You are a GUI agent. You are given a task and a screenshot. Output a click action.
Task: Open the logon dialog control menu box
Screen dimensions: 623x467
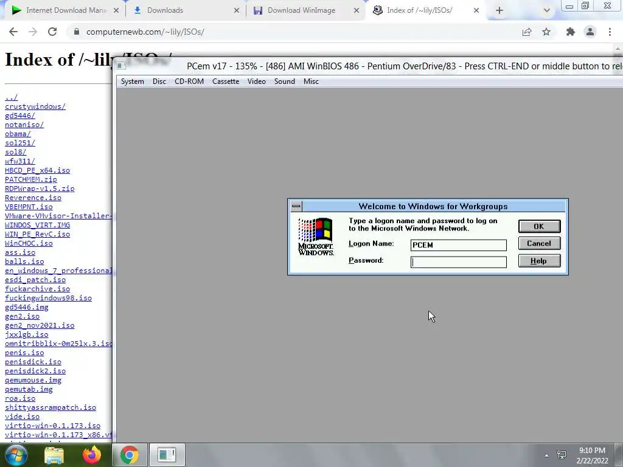[x=296, y=206]
